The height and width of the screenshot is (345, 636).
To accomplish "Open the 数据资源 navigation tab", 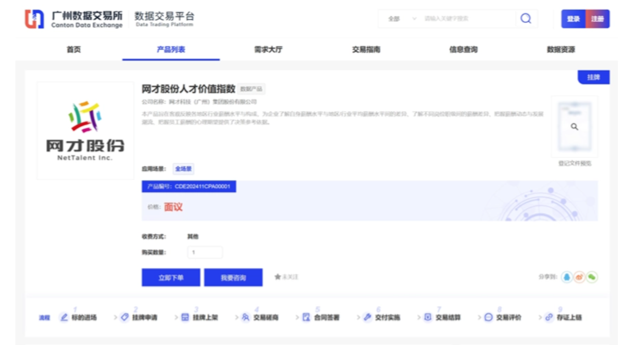I will coord(561,50).
